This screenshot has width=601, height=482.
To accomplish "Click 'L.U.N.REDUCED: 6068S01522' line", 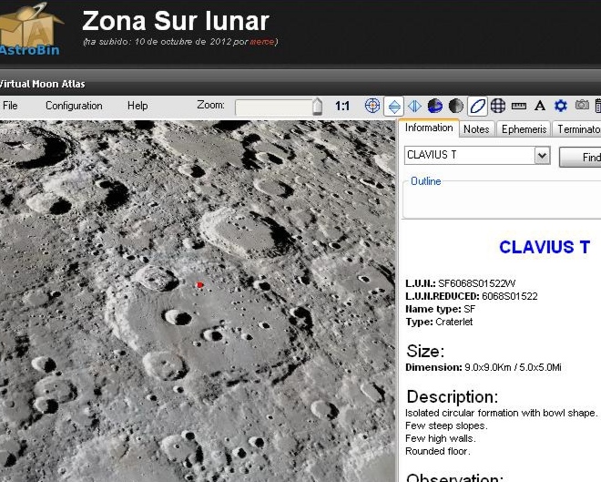I will (472, 296).
